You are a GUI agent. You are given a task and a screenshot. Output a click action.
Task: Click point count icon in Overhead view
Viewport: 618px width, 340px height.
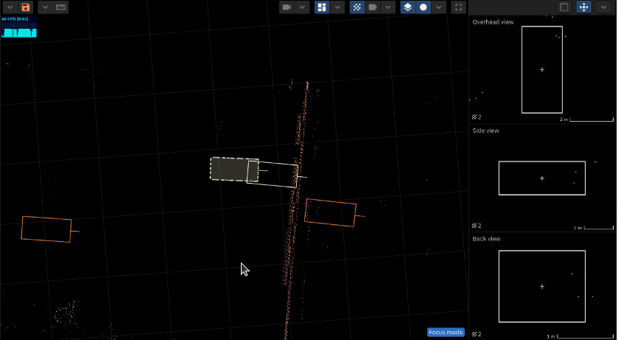click(474, 117)
